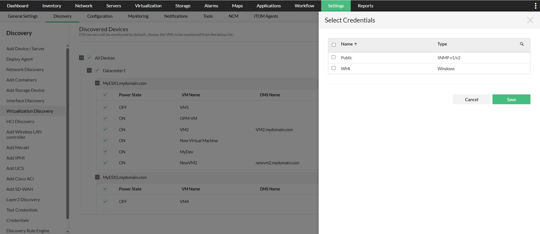Cancel the credential selection
This screenshot has width=540, height=234.
point(471,99)
